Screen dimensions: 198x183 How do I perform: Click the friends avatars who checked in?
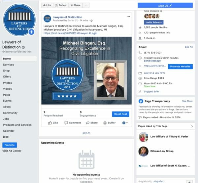pyautogui.click(x=152, y=16)
